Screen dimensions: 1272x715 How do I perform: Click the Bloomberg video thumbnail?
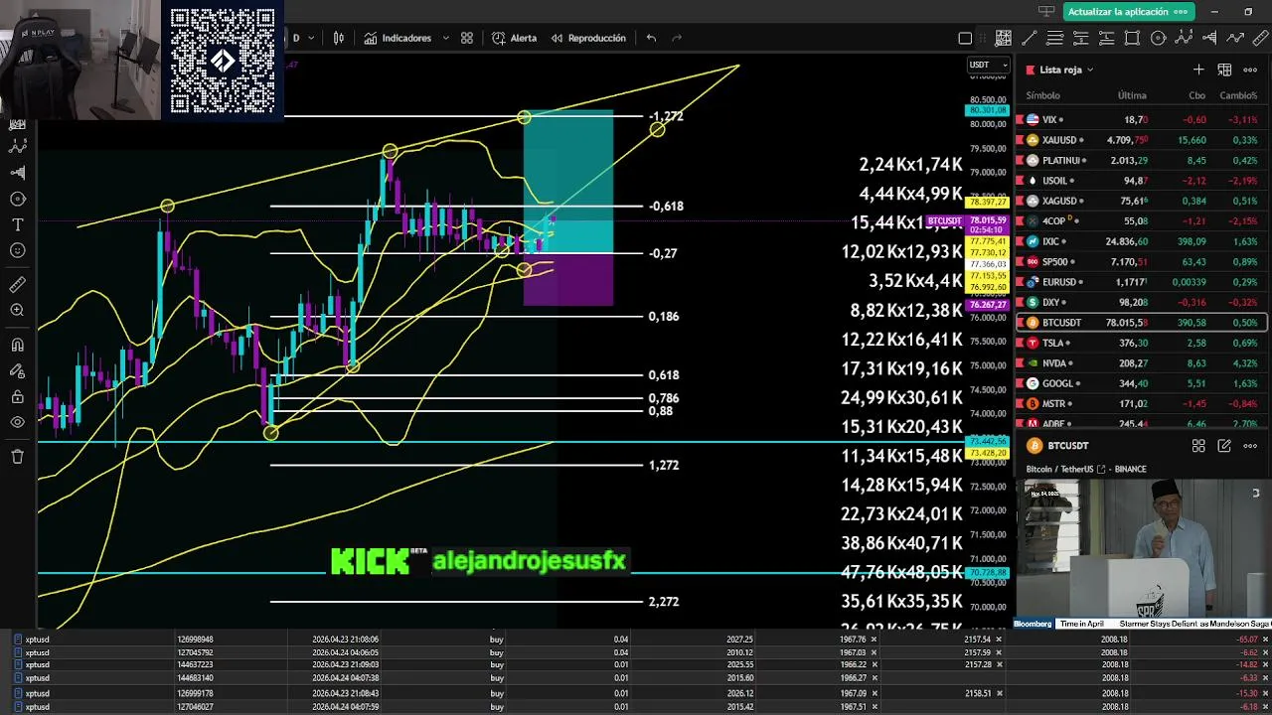[1143, 554]
